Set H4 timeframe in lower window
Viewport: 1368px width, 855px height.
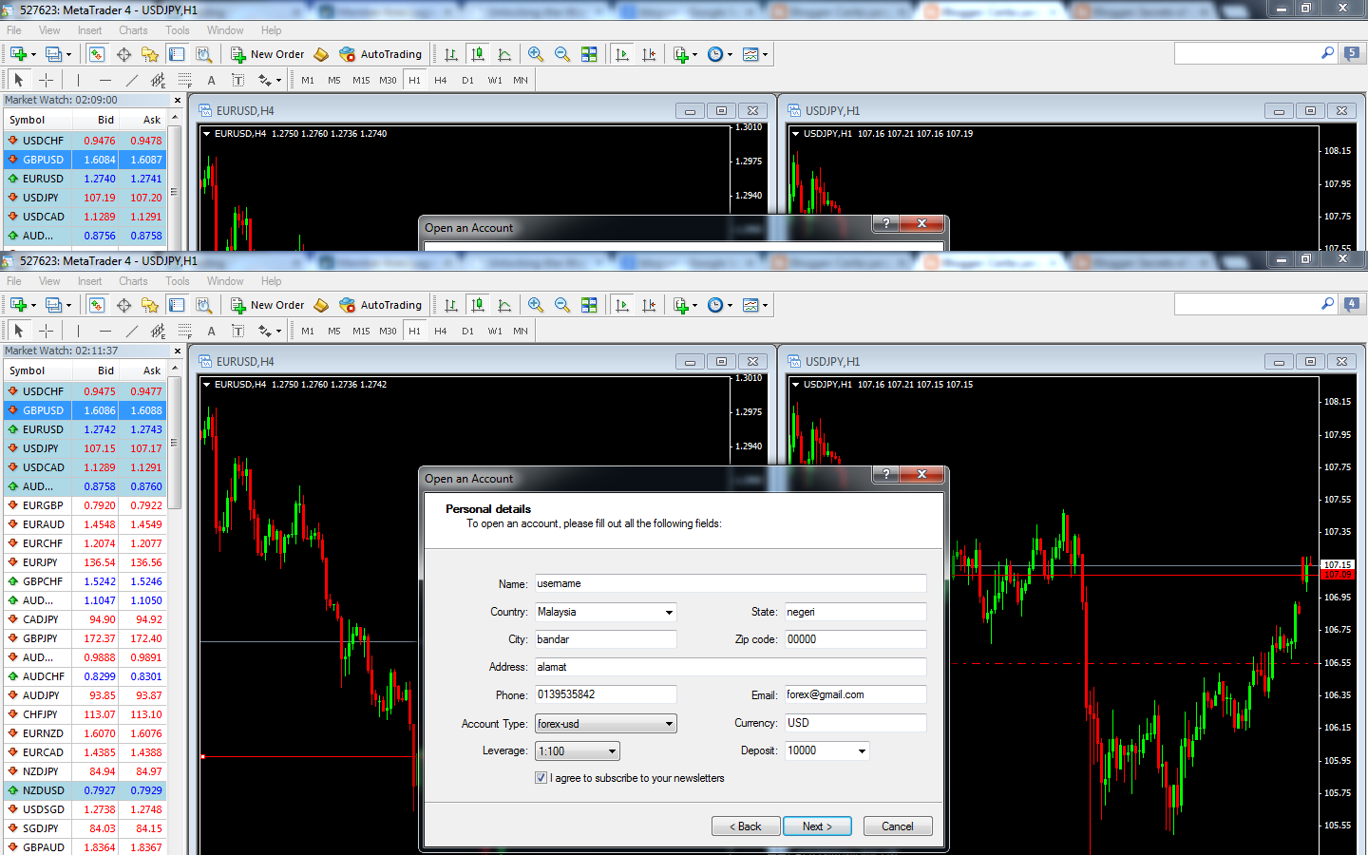[441, 331]
